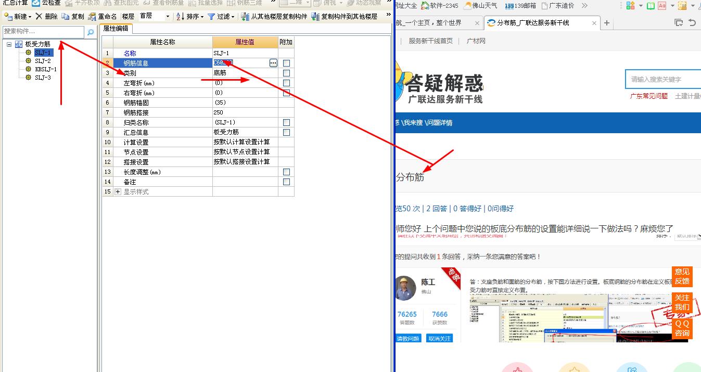701x372 pixels.
Task: Click the 删除 delete icon
Action: tap(39, 17)
